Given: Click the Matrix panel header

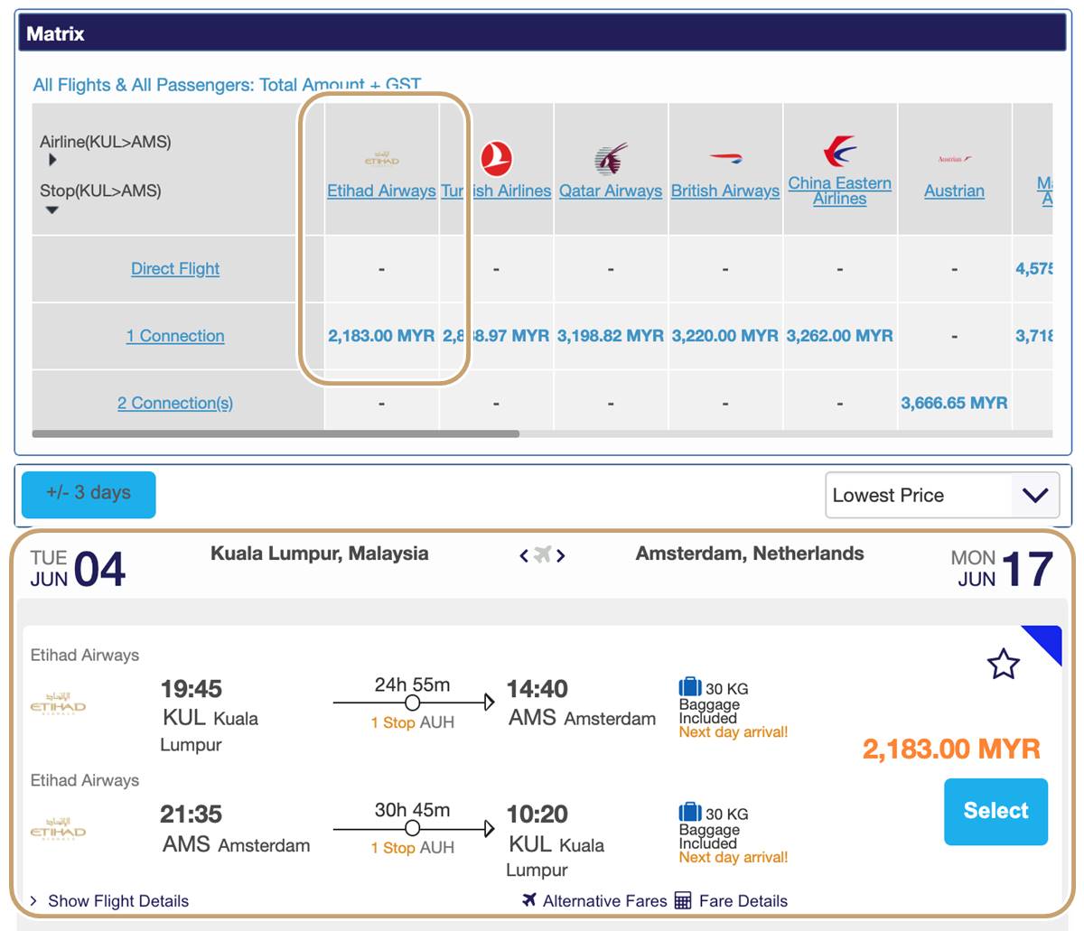Looking at the screenshot, I should pyautogui.click(x=542, y=33).
